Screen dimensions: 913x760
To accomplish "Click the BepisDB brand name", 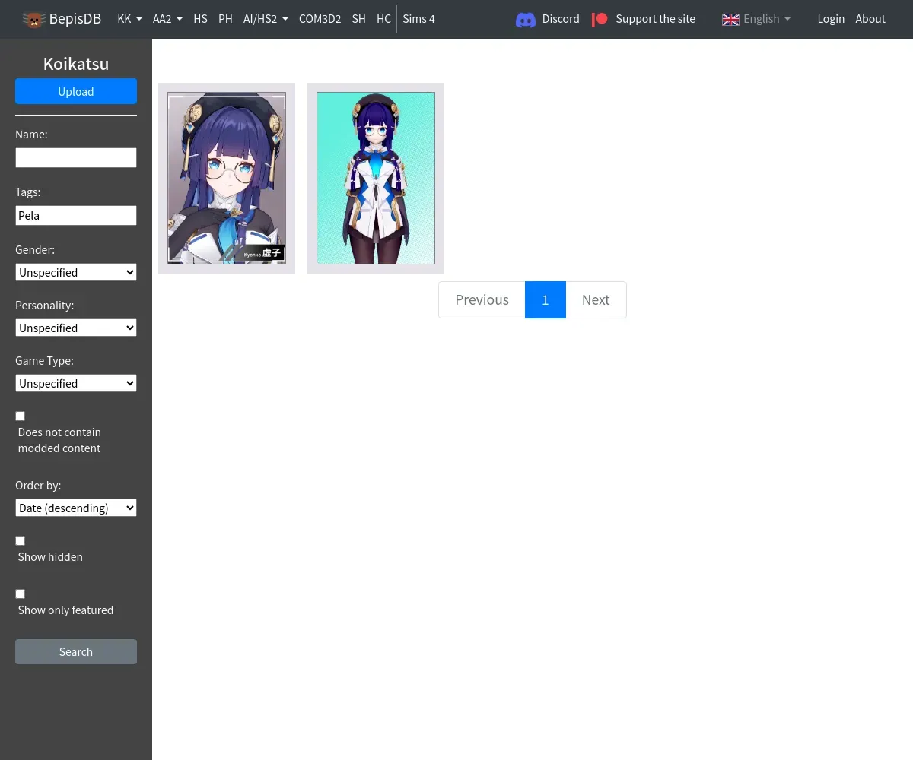I will 75,19.
